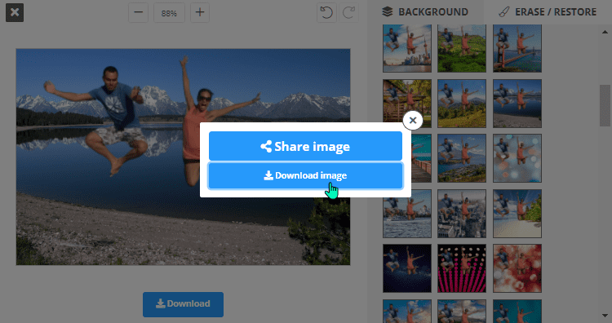Image resolution: width=612 pixels, height=323 pixels.
Task: Click the Share image button
Action: click(305, 146)
